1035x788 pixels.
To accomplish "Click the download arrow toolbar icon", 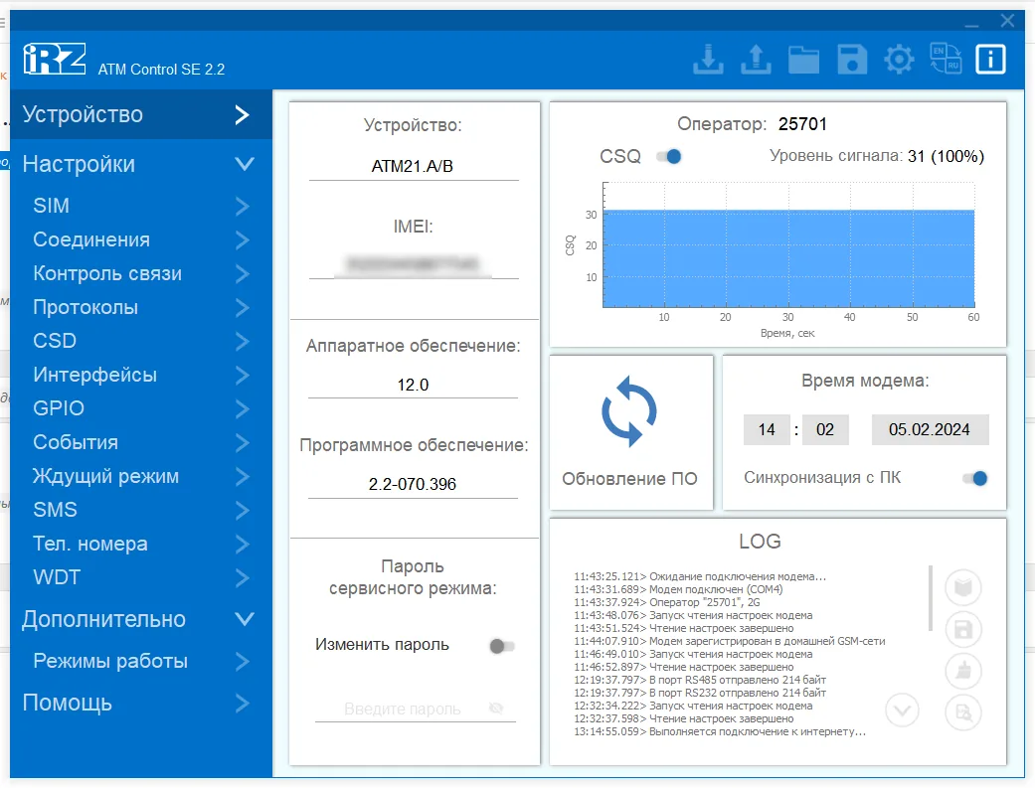I will [708, 60].
